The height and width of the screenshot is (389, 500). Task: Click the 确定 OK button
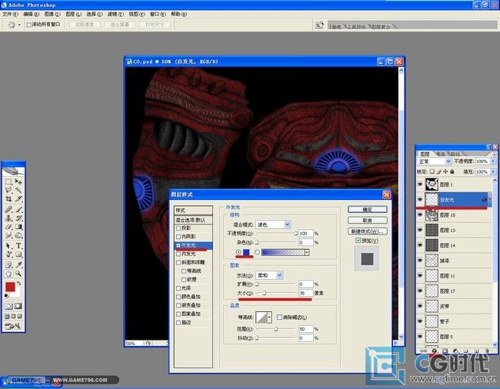(368, 209)
